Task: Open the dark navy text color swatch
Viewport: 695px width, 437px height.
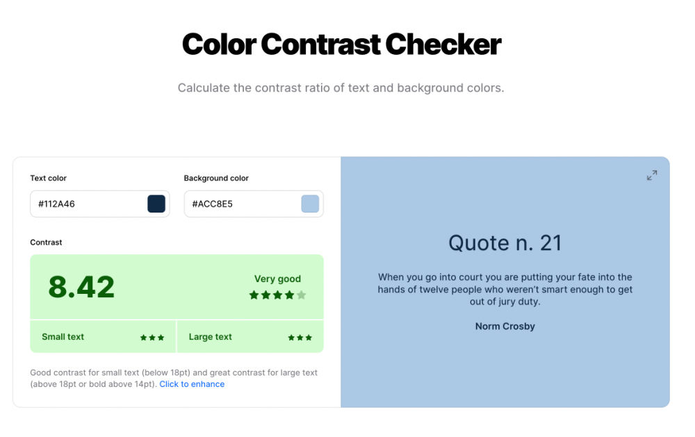Action: [156, 204]
